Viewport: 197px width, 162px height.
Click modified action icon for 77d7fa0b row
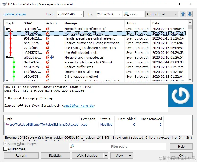point(48,48)
